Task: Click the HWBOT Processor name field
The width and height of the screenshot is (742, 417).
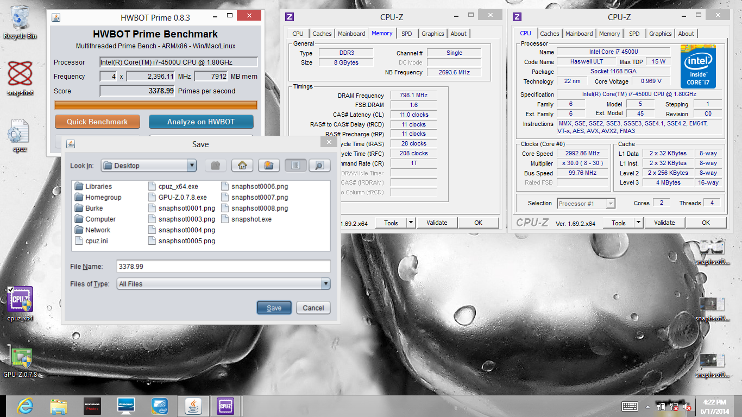Action: pyautogui.click(x=179, y=62)
